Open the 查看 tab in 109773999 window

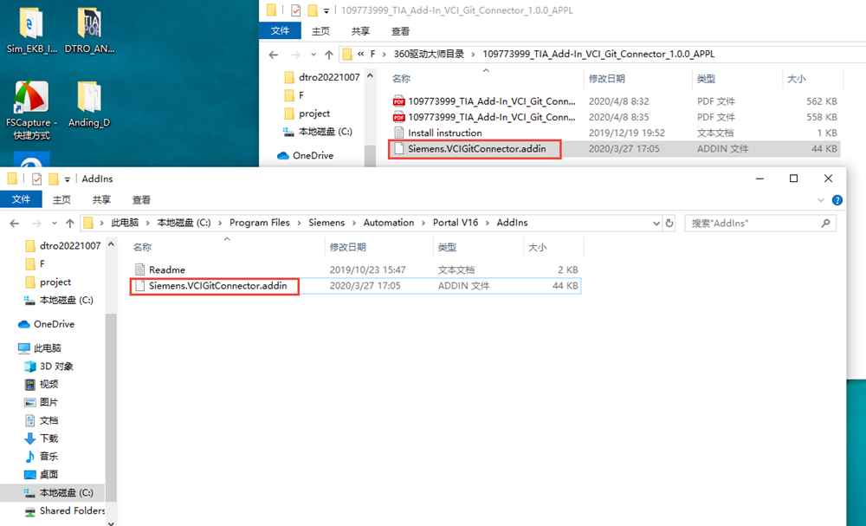pos(400,31)
